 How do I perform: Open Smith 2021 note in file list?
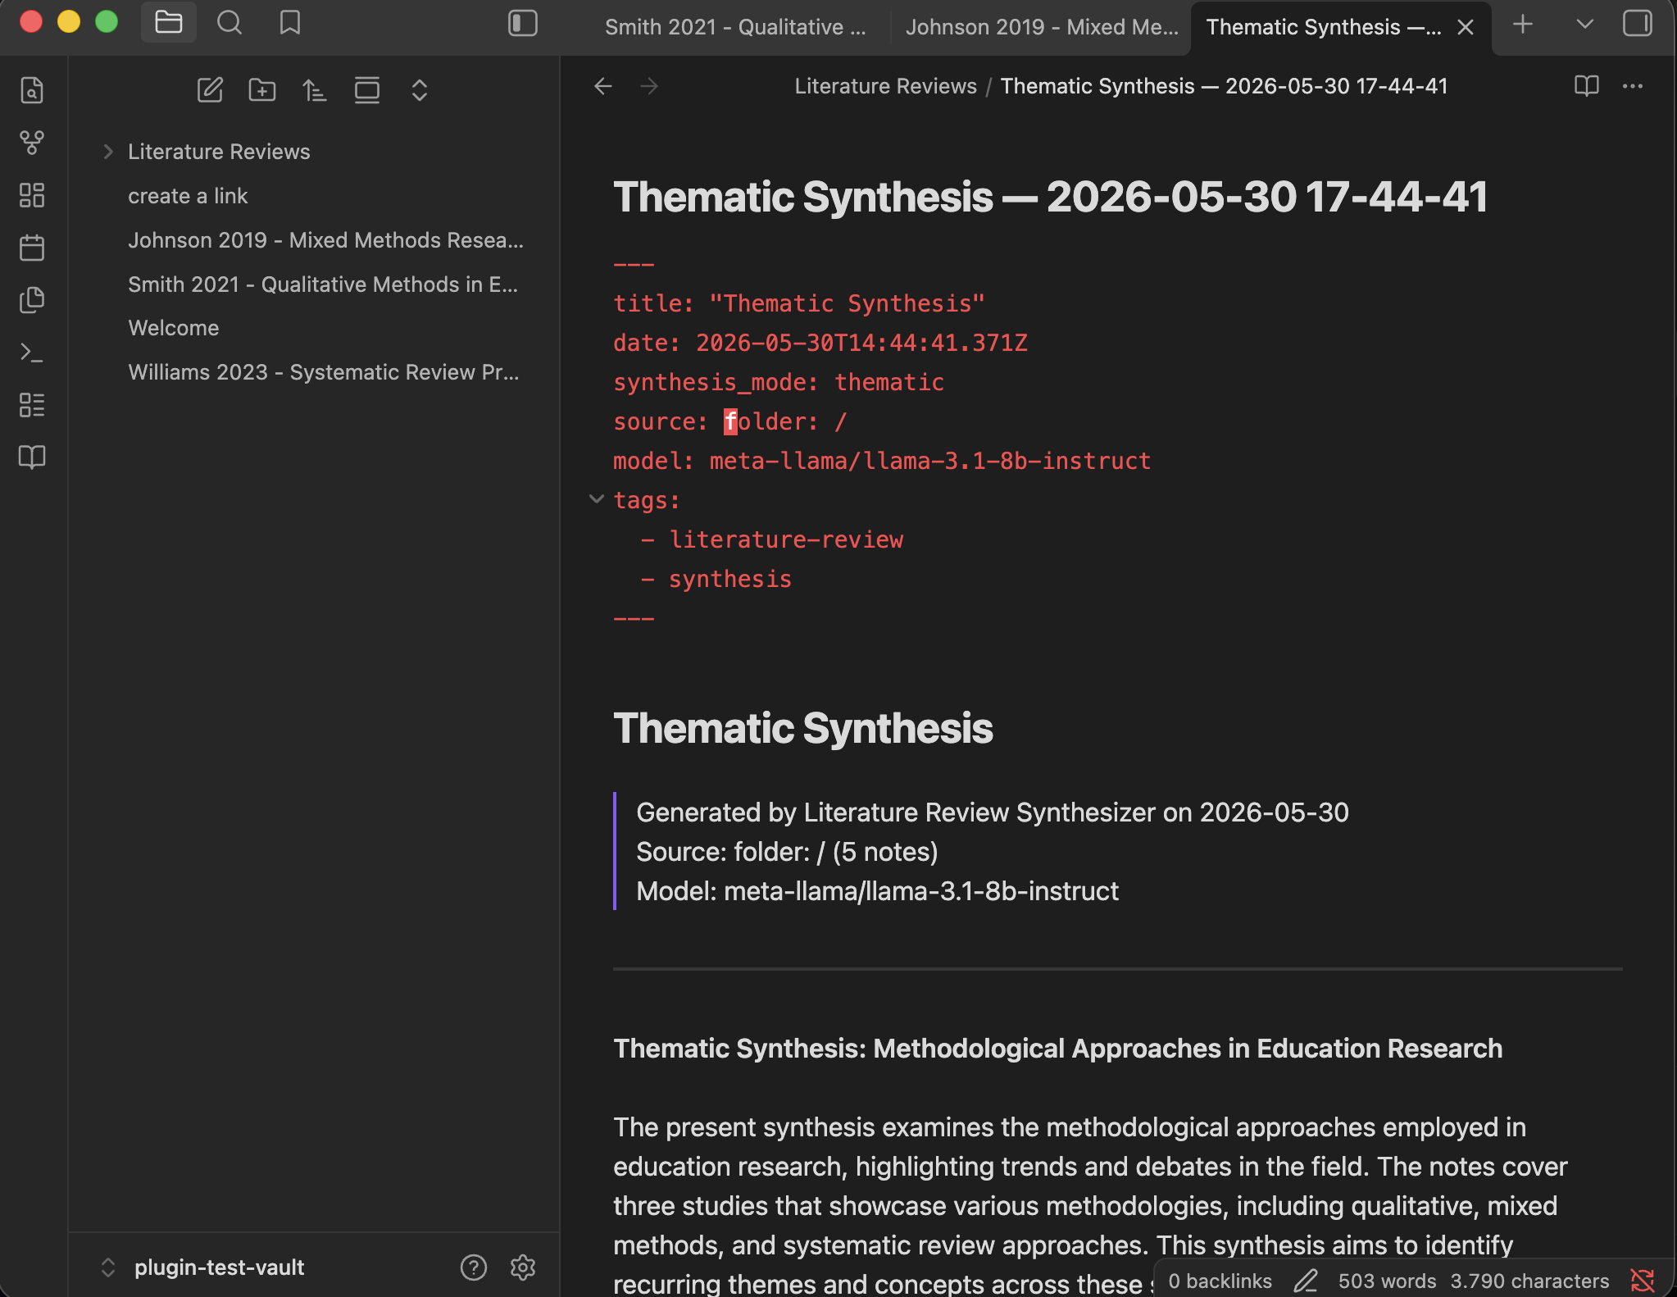[x=323, y=284]
